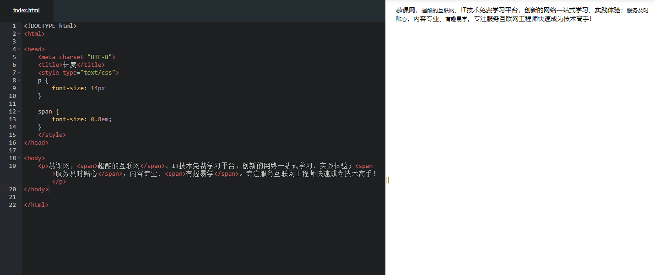Click the title text 长度 in the code
Screen dimensions: 655x275
70,65
